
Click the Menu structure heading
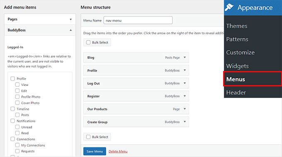pos(95,7)
